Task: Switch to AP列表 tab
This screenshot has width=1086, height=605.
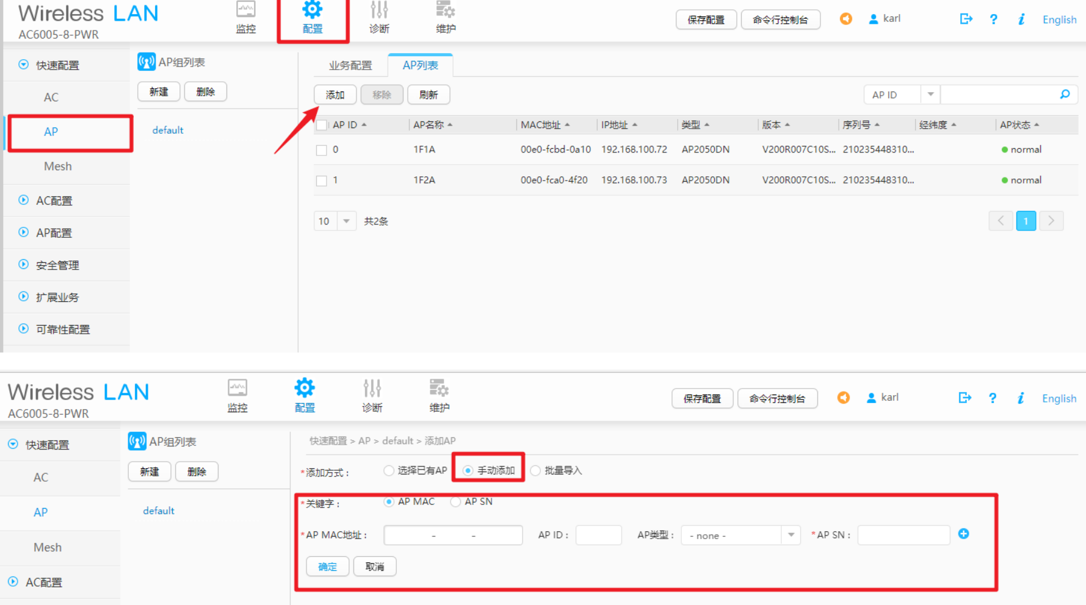Action: (420, 65)
